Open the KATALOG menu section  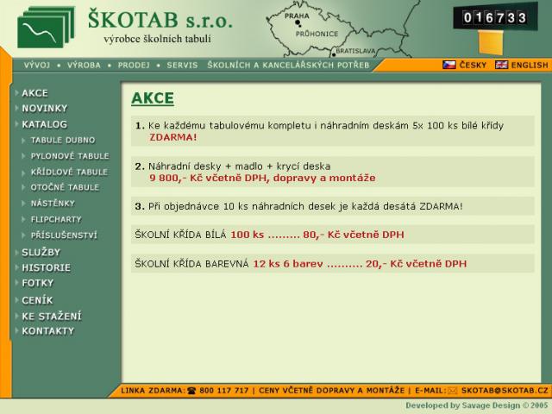click(x=44, y=124)
